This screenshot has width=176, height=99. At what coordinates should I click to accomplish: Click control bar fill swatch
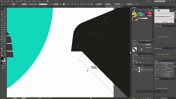click(x=10, y=4)
